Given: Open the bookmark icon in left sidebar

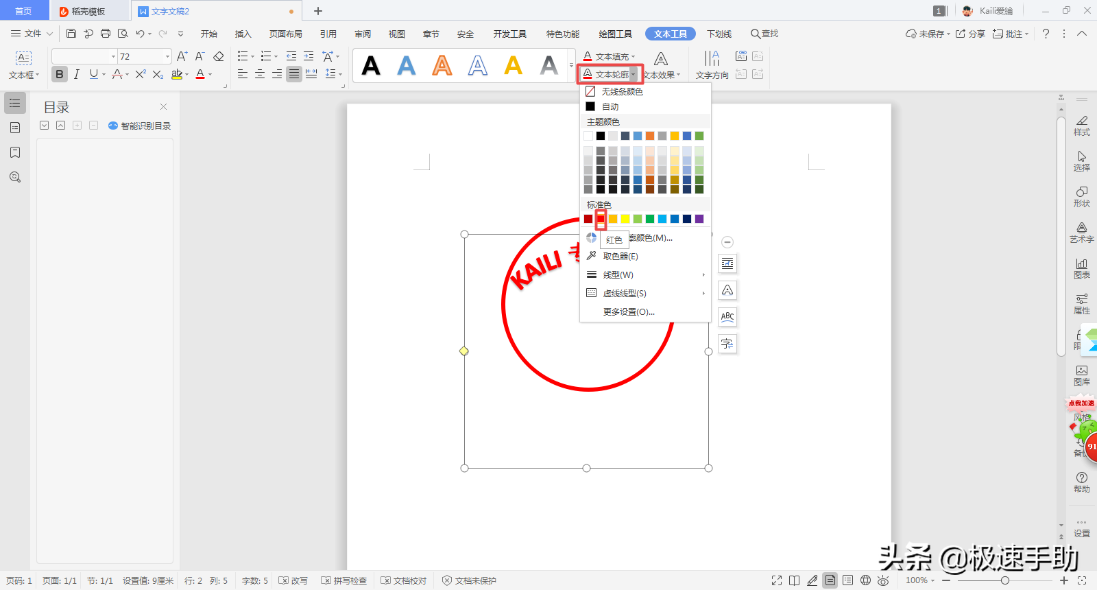Looking at the screenshot, I should [x=15, y=152].
